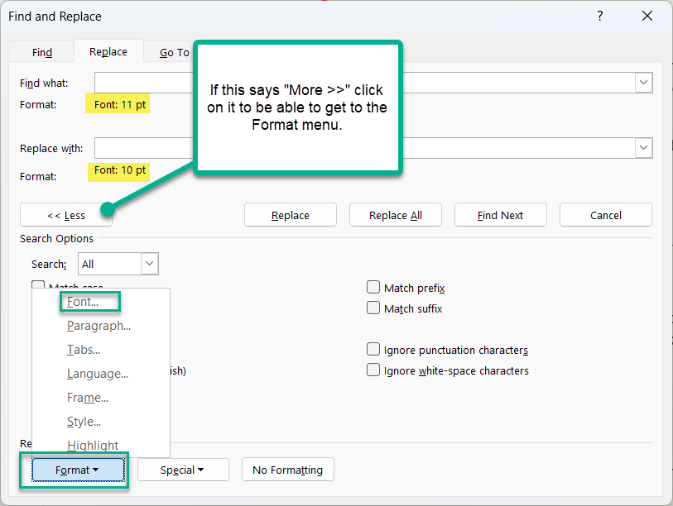Choose Tabs... from the Format menu
This screenshot has width=673, height=506.
tap(101, 350)
